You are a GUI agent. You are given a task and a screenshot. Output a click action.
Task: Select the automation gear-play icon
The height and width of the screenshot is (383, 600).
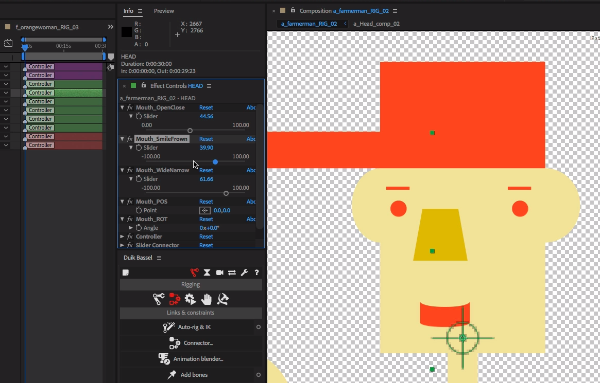[191, 299]
